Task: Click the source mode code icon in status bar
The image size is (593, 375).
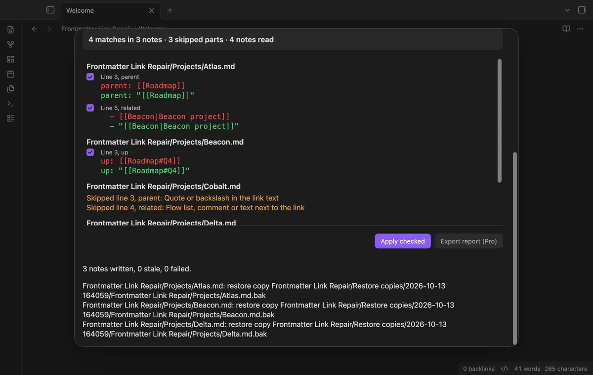Action: point(505,369)
